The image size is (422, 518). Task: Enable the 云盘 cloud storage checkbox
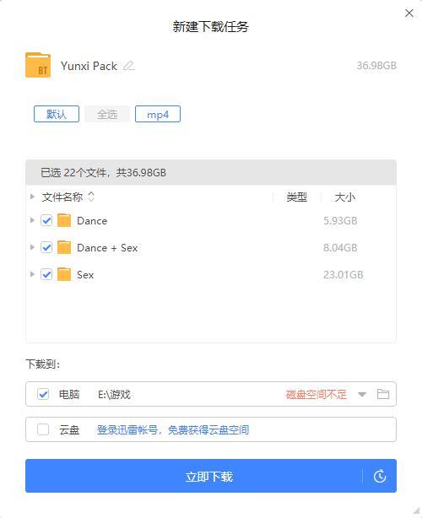[43, 429]
